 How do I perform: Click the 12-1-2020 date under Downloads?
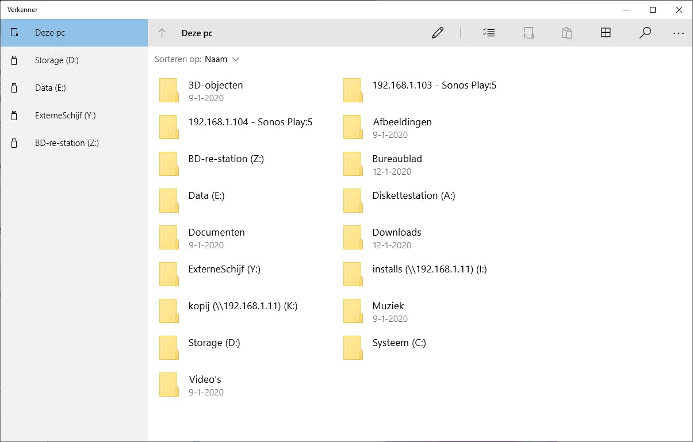point(392,245)
